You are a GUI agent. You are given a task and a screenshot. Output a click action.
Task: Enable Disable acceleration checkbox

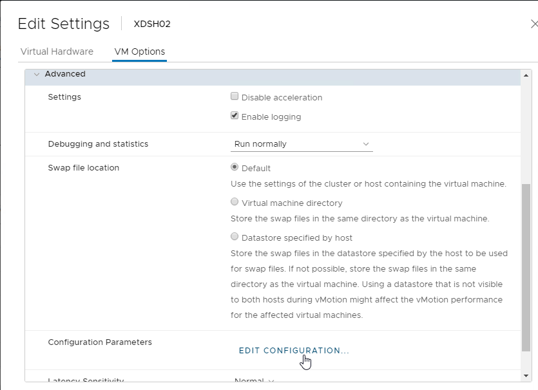(235, 97)
